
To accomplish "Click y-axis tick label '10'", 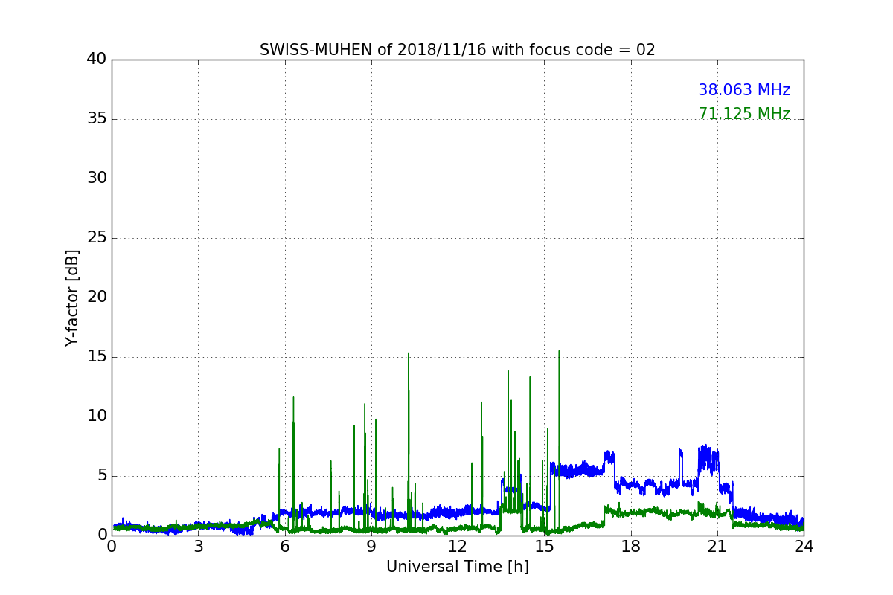I will pyautogui.click(x=97, y=416).
